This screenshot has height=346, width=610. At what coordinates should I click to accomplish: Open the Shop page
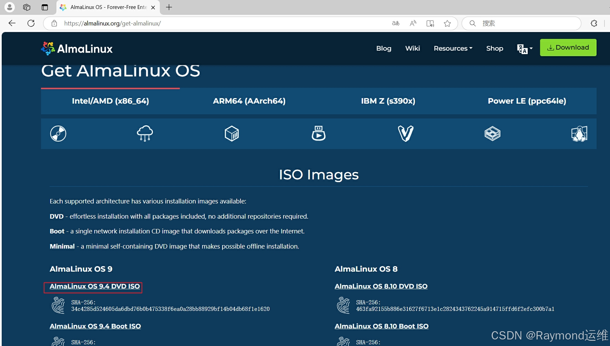click(x=495, y=49)
